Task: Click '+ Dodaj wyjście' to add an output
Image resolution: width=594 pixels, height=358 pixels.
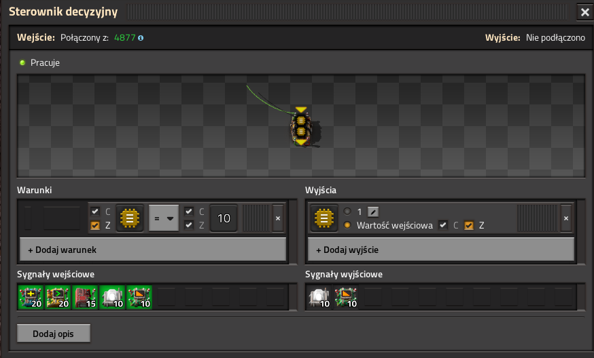Action: tap(441, 250)
